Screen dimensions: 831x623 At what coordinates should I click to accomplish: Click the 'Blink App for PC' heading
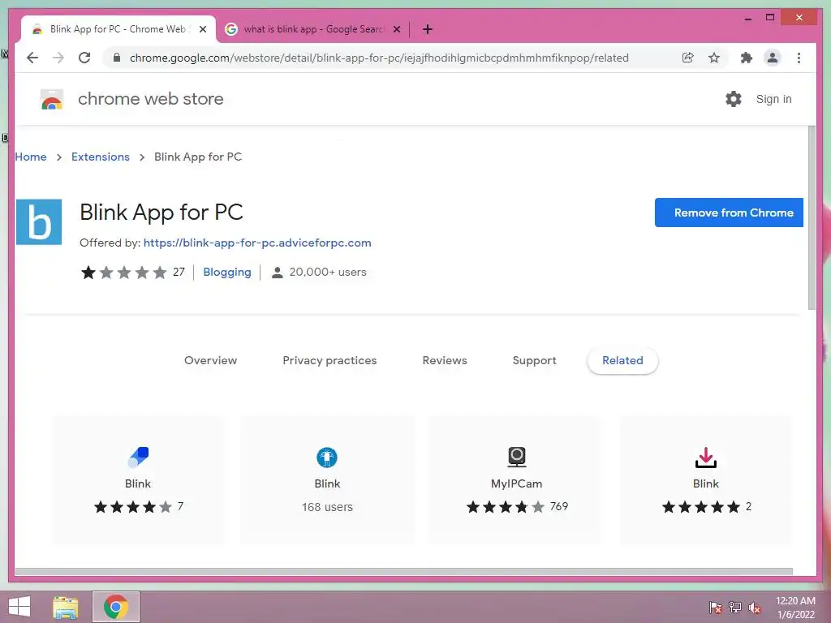tap(161, 213)
